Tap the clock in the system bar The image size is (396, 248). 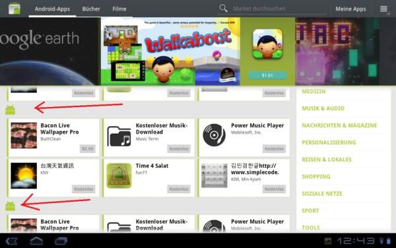pyautogui.click(x=356, y=241)
